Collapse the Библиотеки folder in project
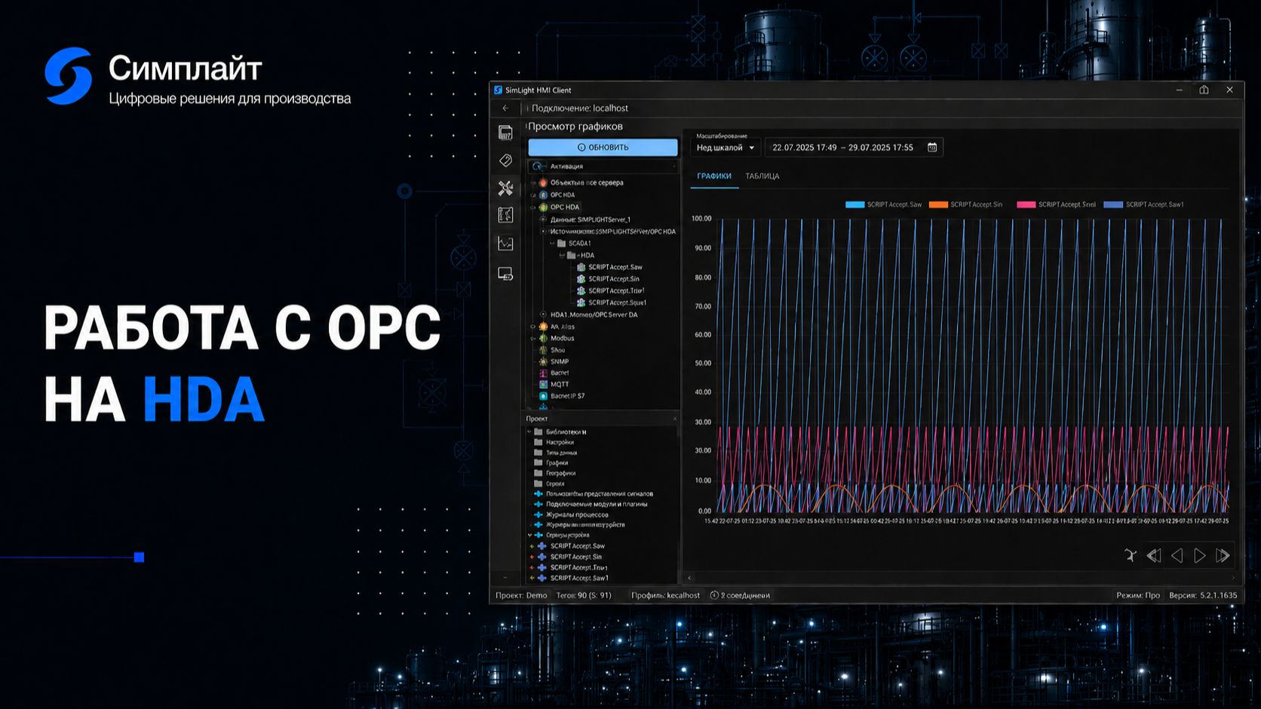1261x709 pixels. 529,431
